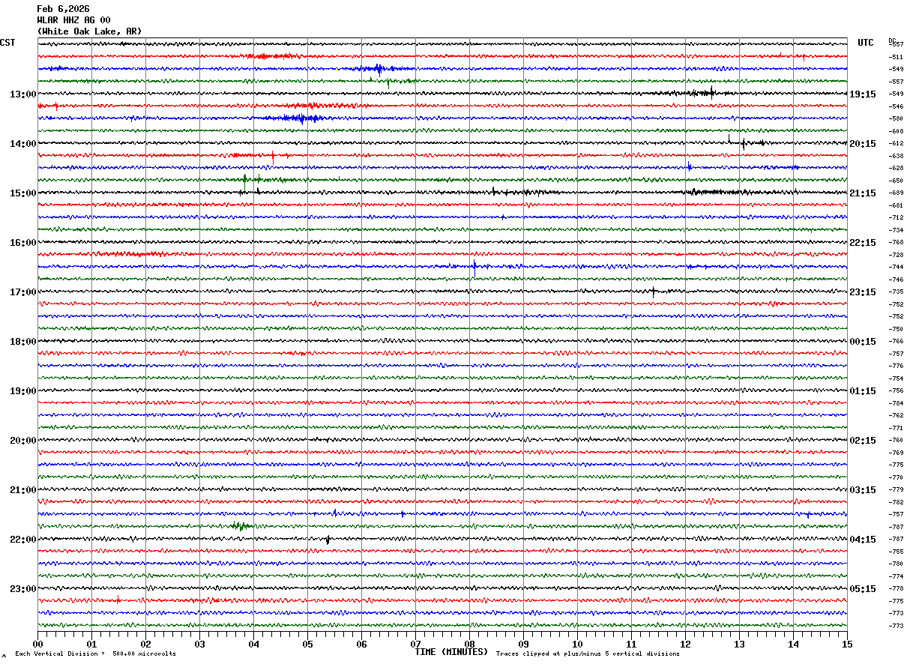Click the DC offset value -782
The width and height of the screenshot is (907, 664).
896,502
